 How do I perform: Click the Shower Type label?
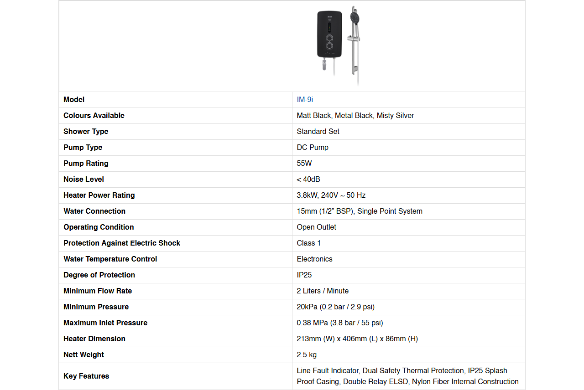click(86, 132)
